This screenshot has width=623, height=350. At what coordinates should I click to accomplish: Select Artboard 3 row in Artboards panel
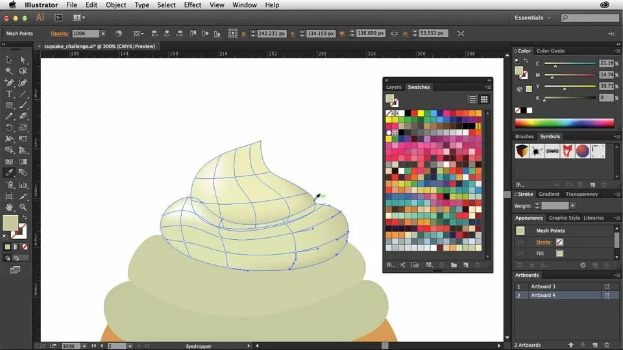(566, 286)
